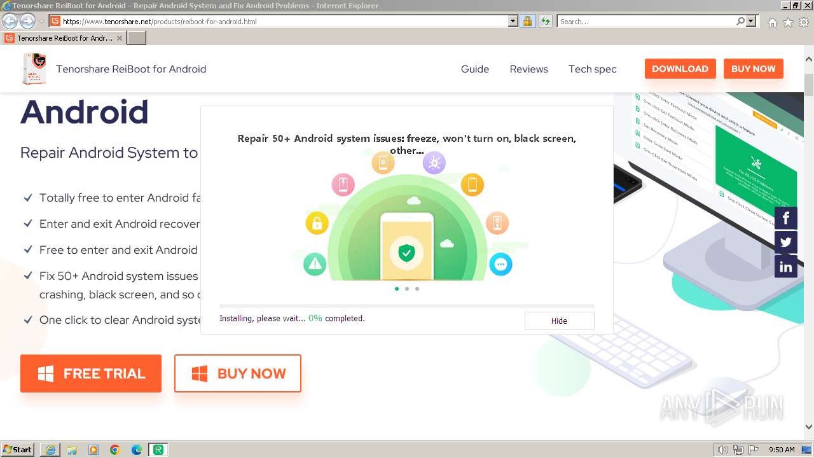
Task: Click the page vertical scrollbar thumb
Action: click(x=808, y=85)
